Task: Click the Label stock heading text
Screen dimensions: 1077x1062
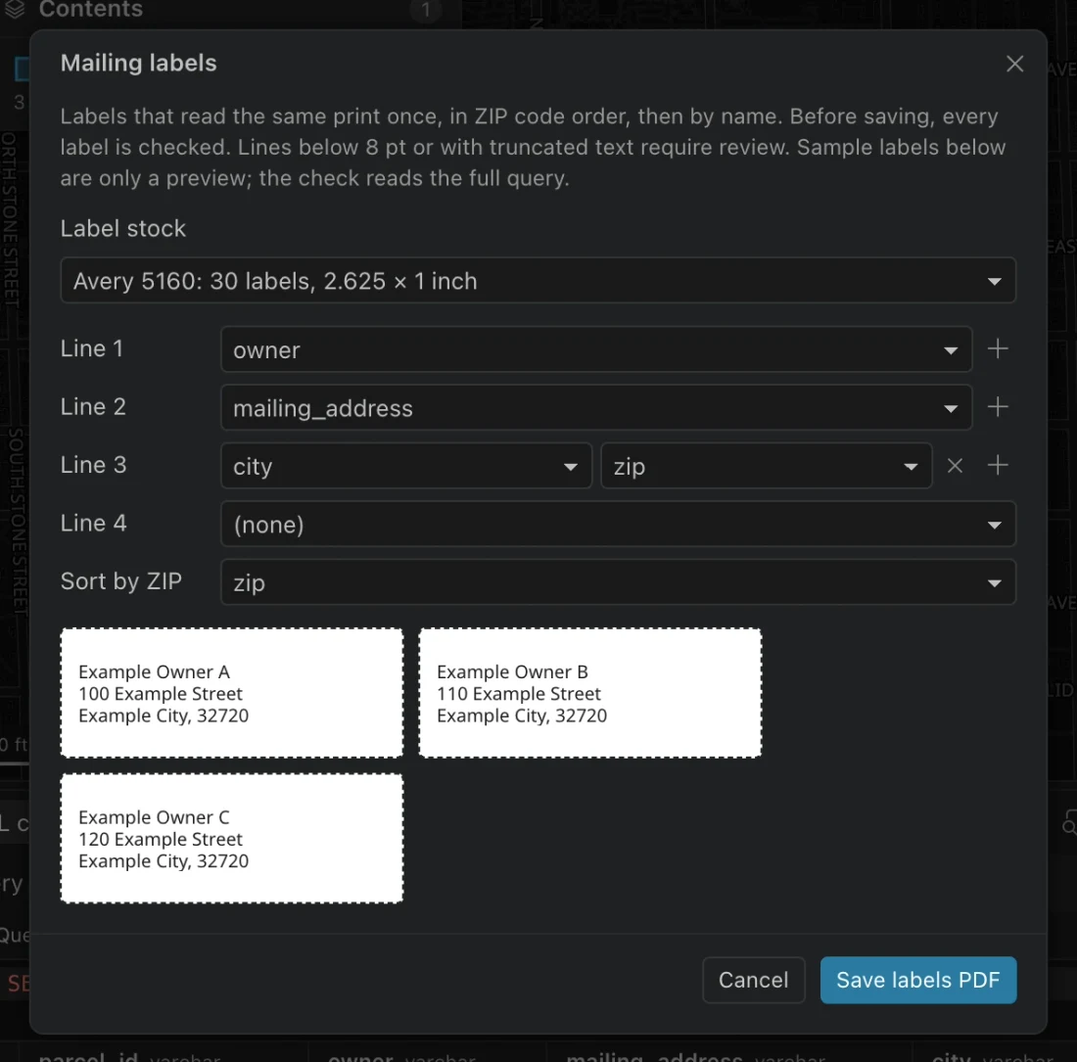Action: click(x=123, y=229)
